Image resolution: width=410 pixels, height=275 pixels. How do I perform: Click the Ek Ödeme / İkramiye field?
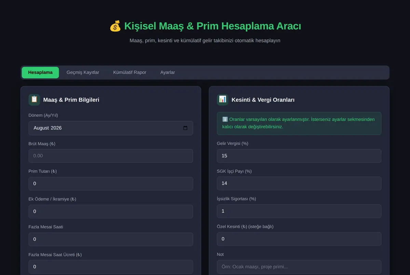pyautogui.click(x=111, y=212)
